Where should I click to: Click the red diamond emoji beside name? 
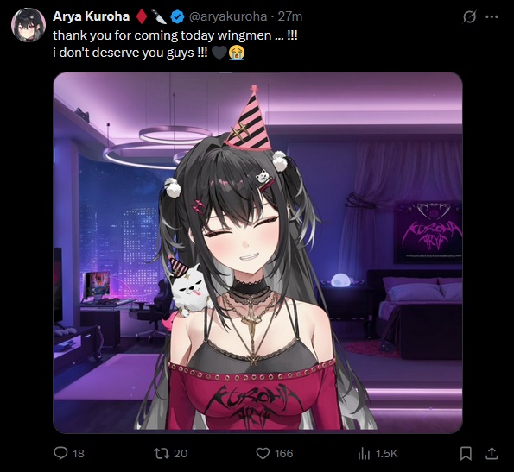142,16
